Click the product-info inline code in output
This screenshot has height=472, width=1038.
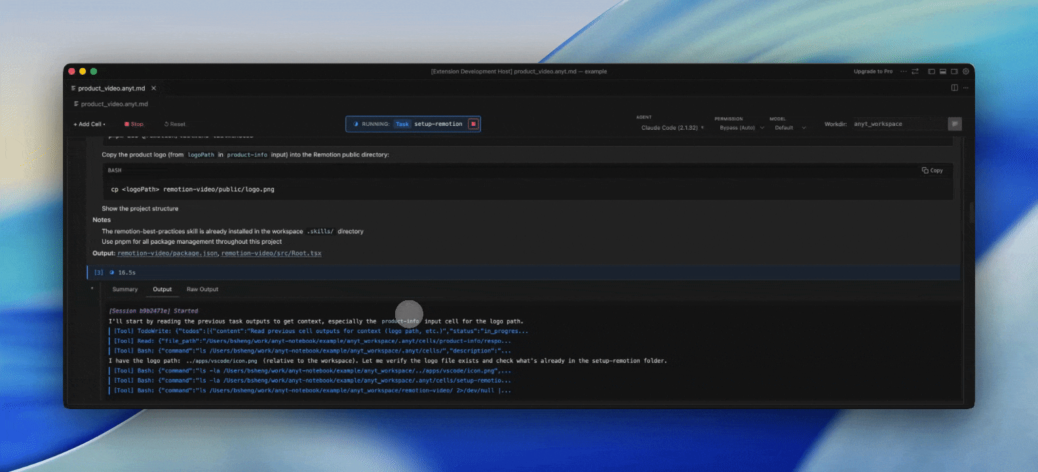[400, 321]
